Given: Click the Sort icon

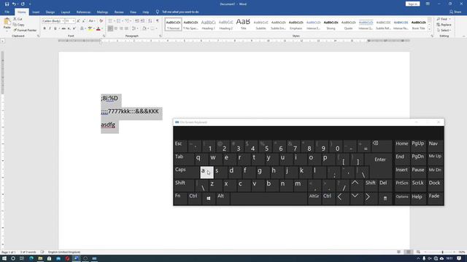Looking at the screenshot, I should pyautogui.click(x=150, y=21).
